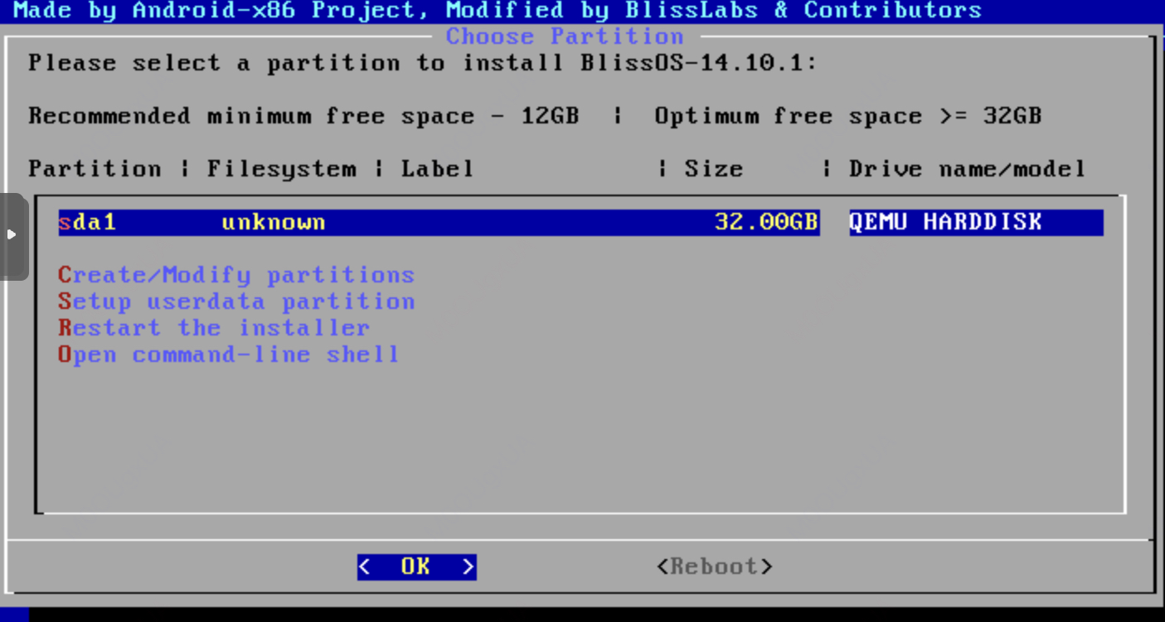Select the sda1 partition row
The image size is (1165, 622).
tap(580, 222)
